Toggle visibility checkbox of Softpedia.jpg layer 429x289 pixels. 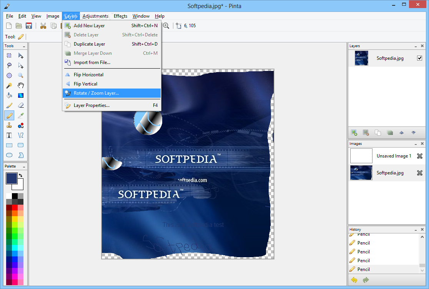coord(419,58)
